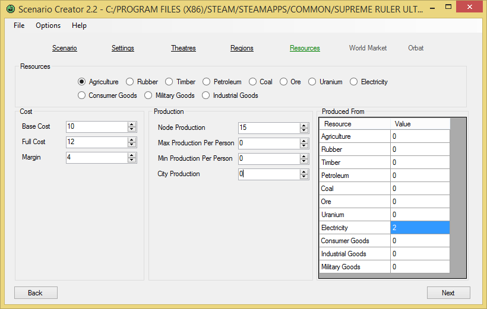The image size is (487, 309).
Task: Decrease Base Cost with down arrow
Action: coord(132,129)
